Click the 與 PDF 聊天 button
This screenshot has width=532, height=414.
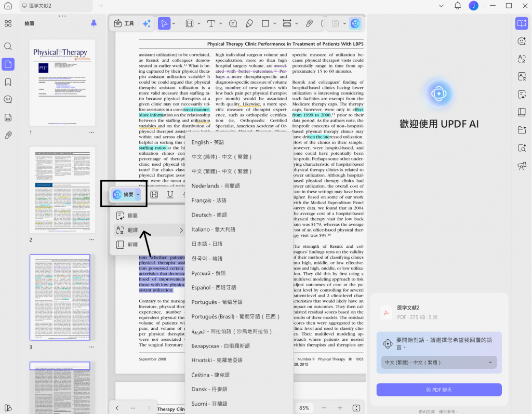coord(438,390)
